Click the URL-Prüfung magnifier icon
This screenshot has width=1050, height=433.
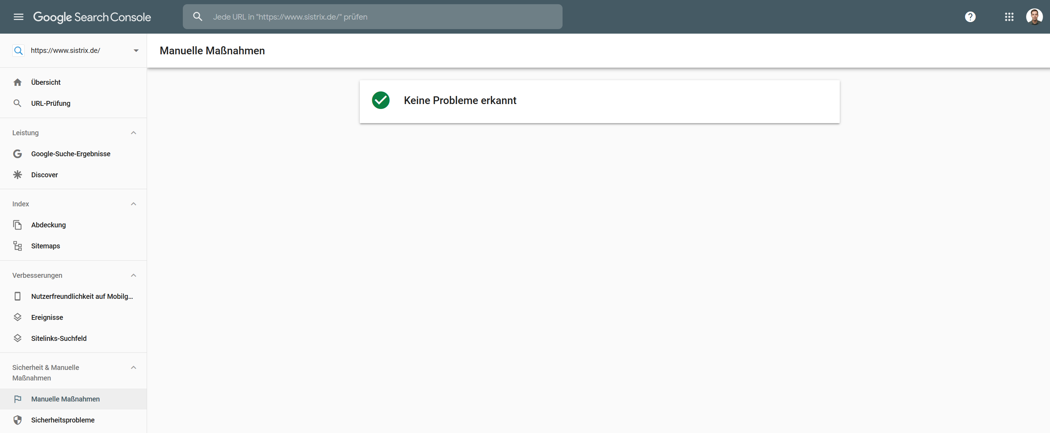(18, 103)
